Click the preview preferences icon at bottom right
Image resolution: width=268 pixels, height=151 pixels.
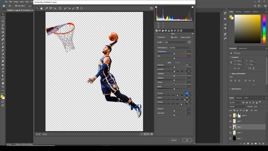click(152, 134)
